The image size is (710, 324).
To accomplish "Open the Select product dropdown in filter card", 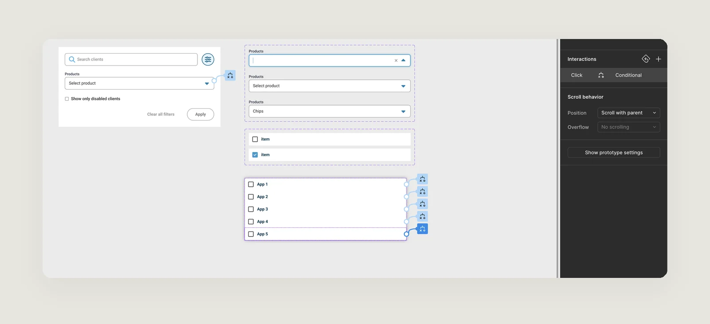I will tap(139, 83).
